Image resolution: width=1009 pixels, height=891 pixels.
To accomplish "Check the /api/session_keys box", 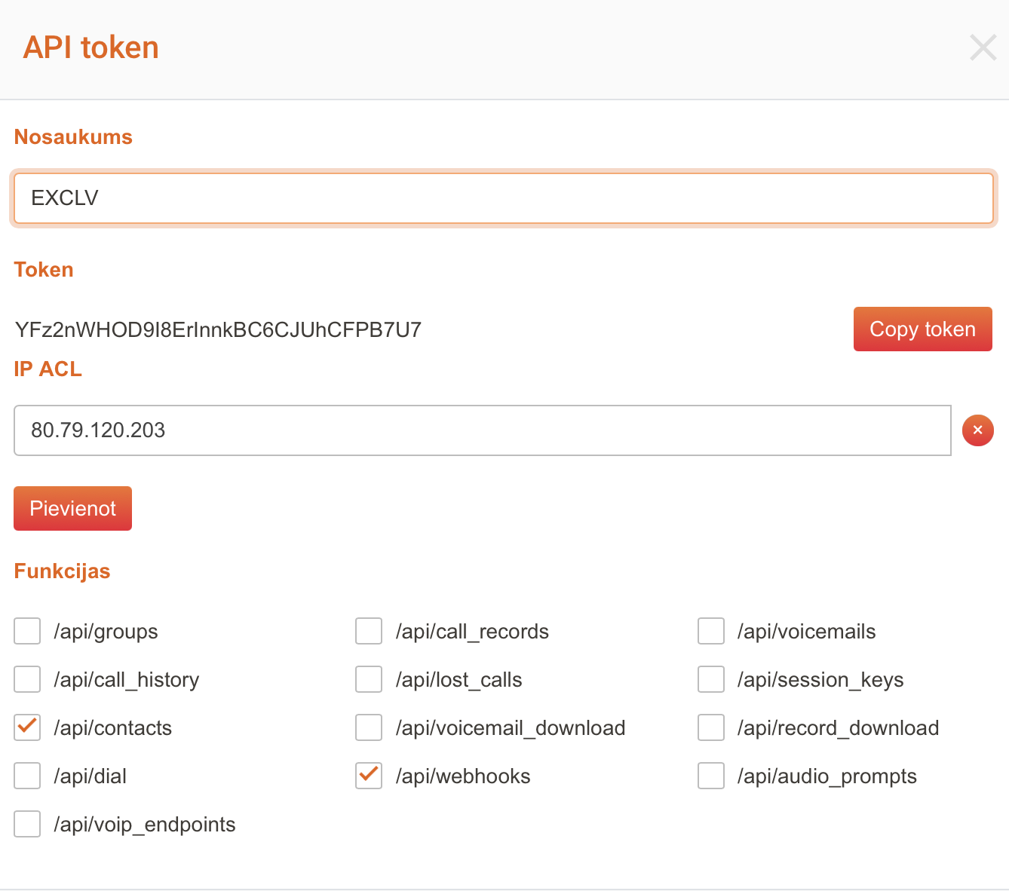I will (x=711, y=680).
